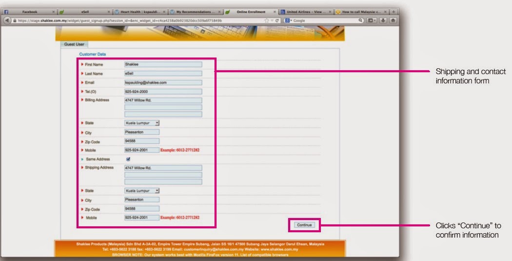Open a new tab with the plus button

[x=394, y=11]
